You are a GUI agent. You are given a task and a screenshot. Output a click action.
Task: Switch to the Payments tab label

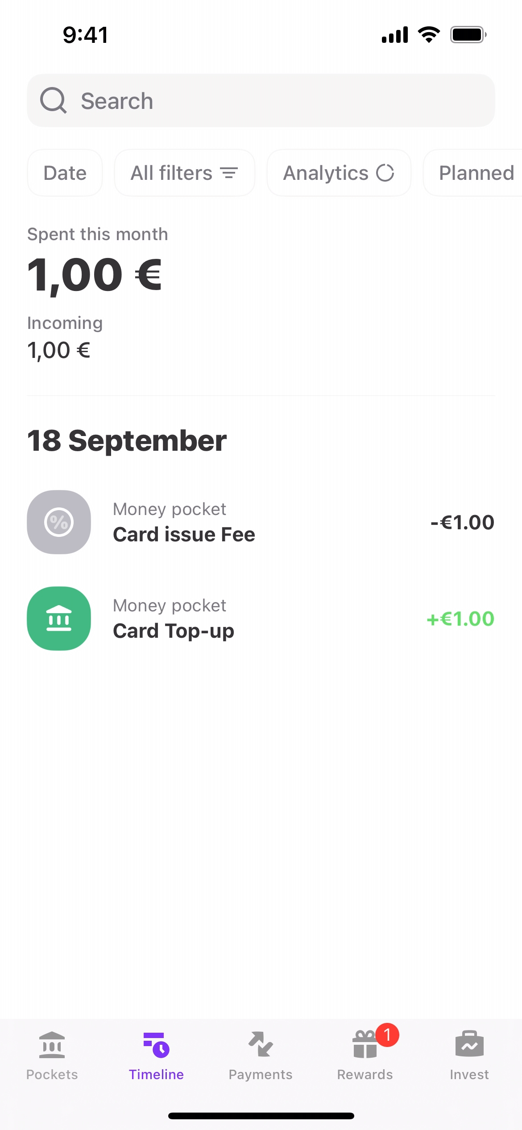click(261, 1075)
